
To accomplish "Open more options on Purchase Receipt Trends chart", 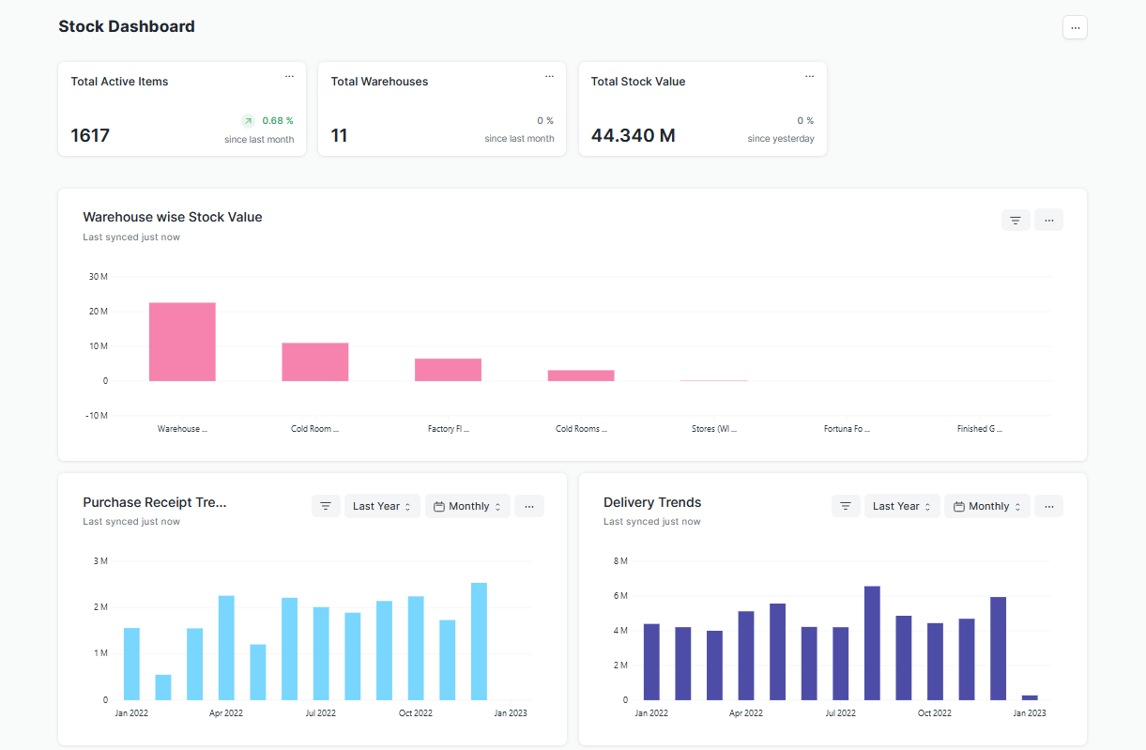I will pyautogui.click(x=529, y=506).
